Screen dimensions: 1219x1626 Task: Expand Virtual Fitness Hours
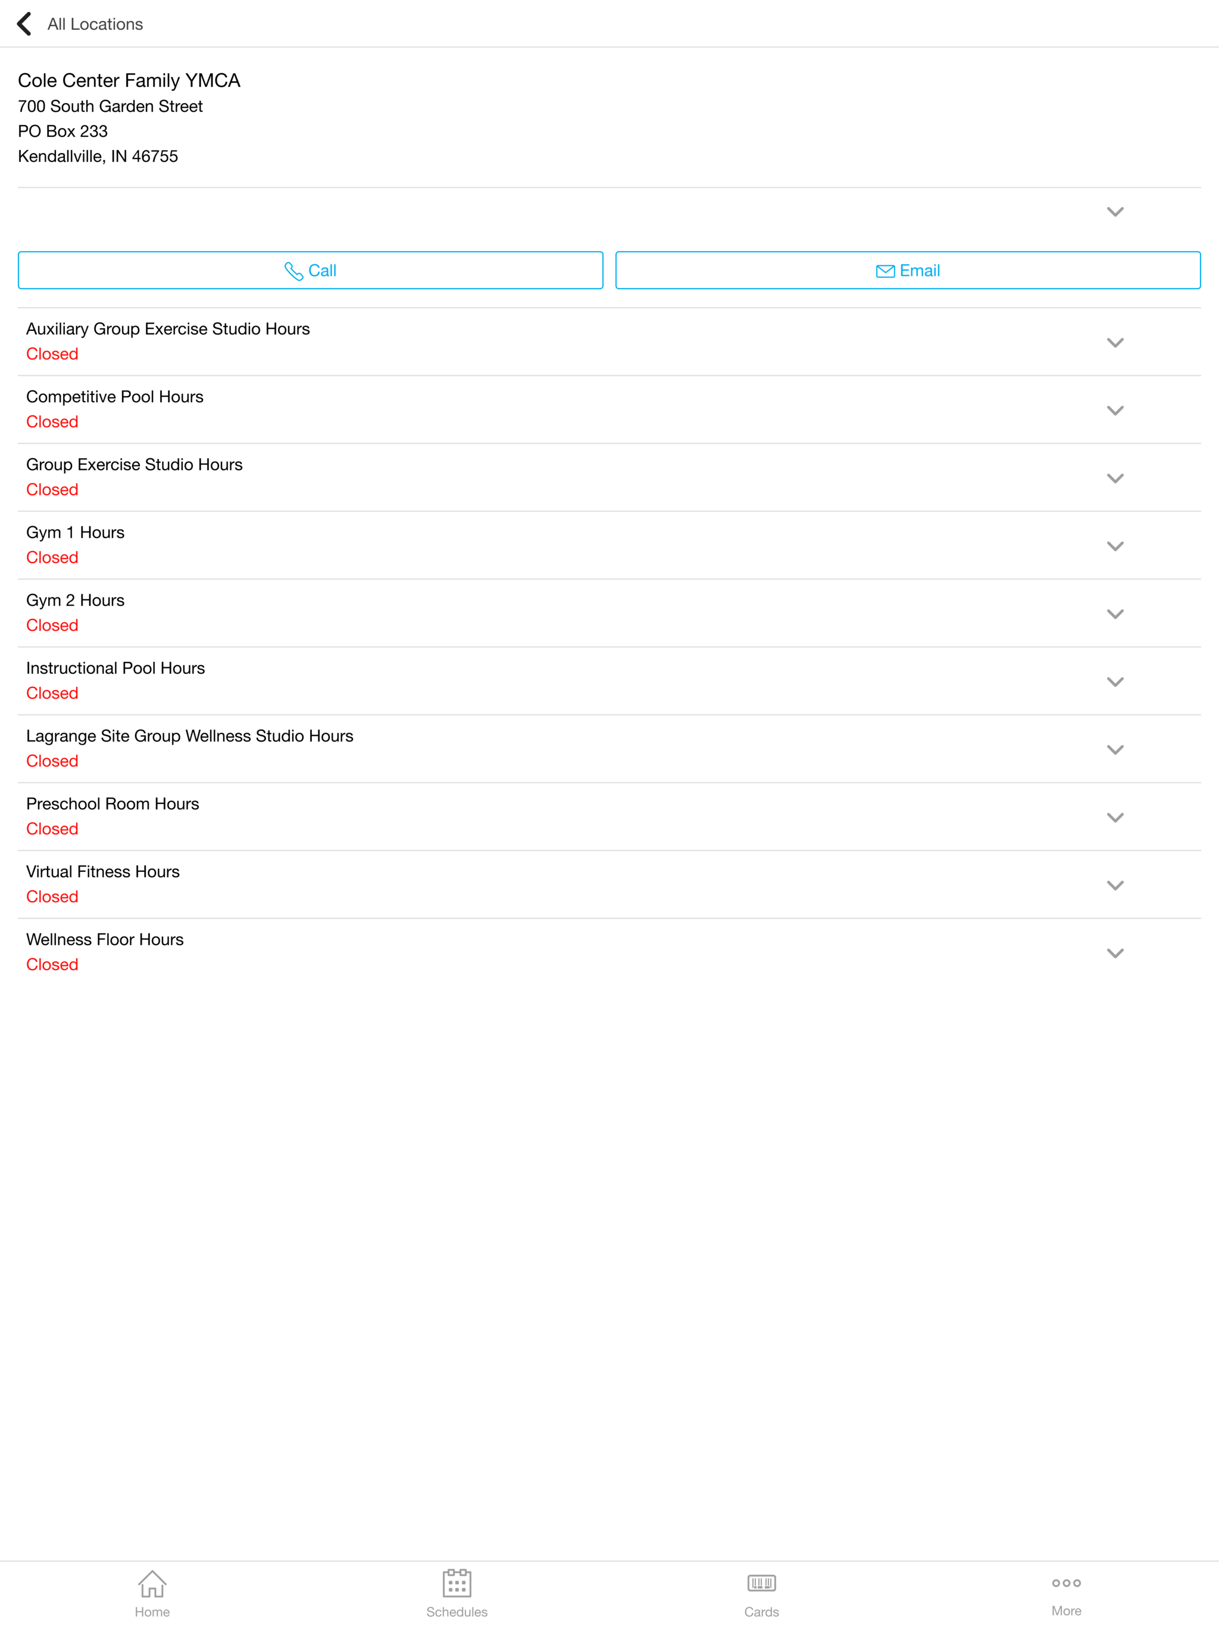point(1115,886)
